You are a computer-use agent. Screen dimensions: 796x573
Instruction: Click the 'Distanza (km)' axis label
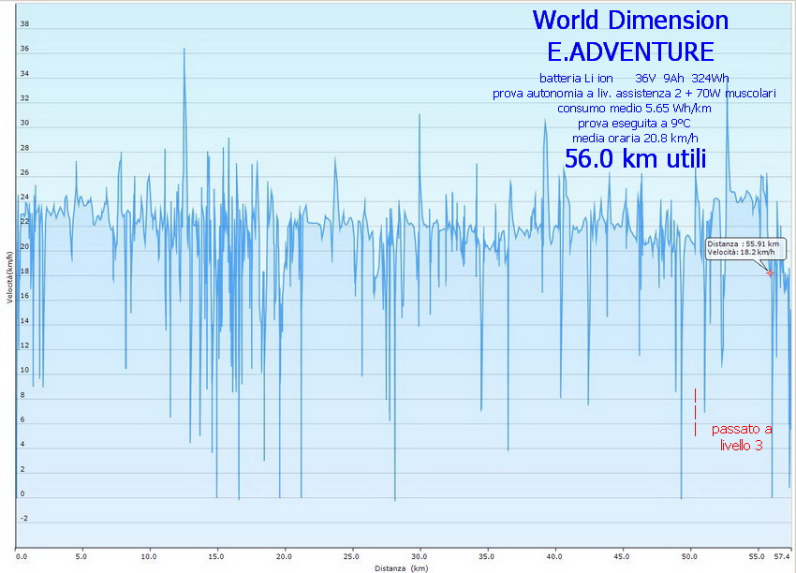pyautogui.click(x=401, y=568)
